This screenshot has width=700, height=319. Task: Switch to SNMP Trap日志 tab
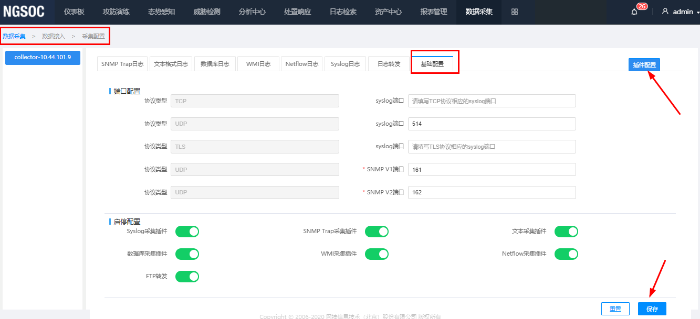pos(122,63)
